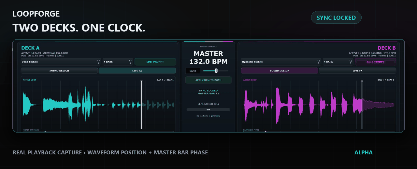Click Deck B status line 'ORIGINAL 132.0 BPM'
Image resolution: width=417 pixels, height=169 pixels.
coord(383,53)
